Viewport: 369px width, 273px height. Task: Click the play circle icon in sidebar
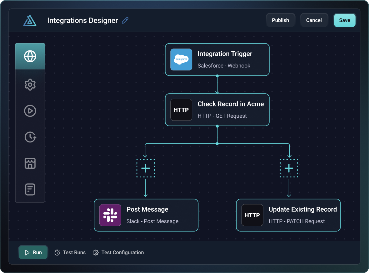[x=30, y=111]
